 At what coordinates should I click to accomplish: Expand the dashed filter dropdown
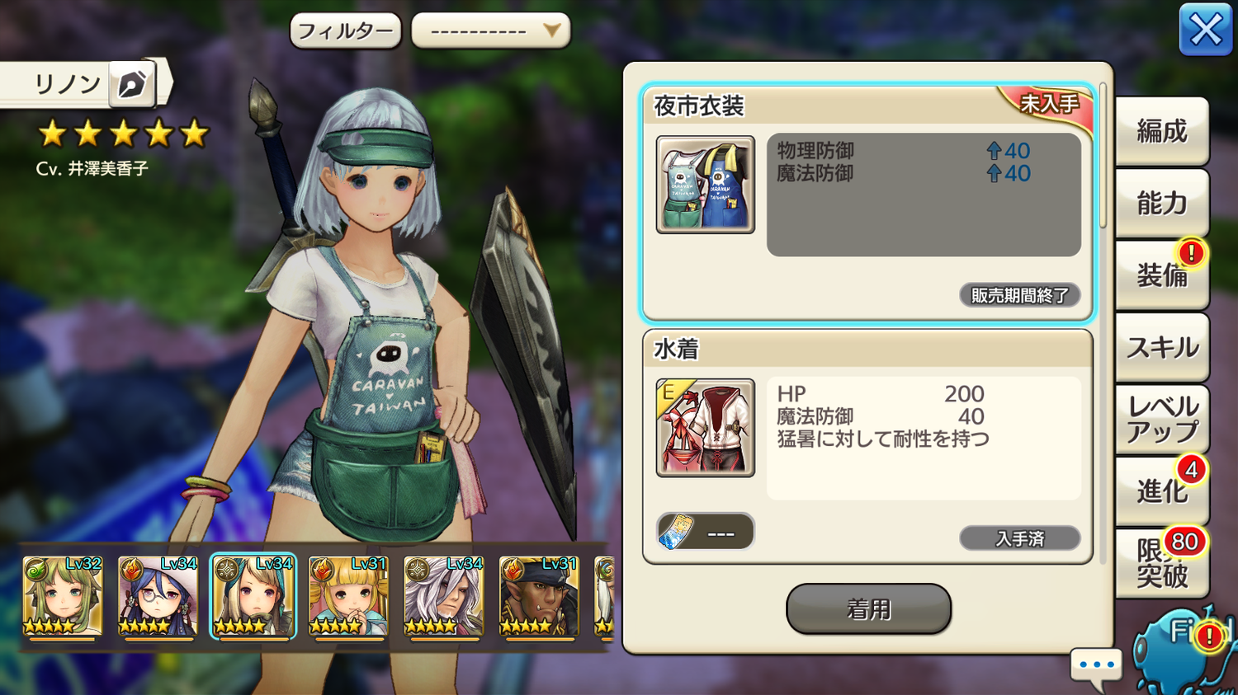(x=490, y=31)
